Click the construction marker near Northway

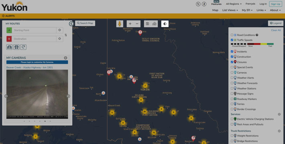pos(103,93)
